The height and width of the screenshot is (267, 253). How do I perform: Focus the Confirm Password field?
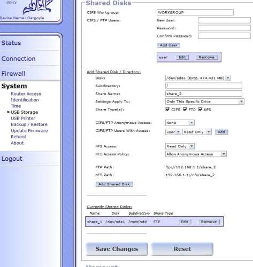click(224, 36)
